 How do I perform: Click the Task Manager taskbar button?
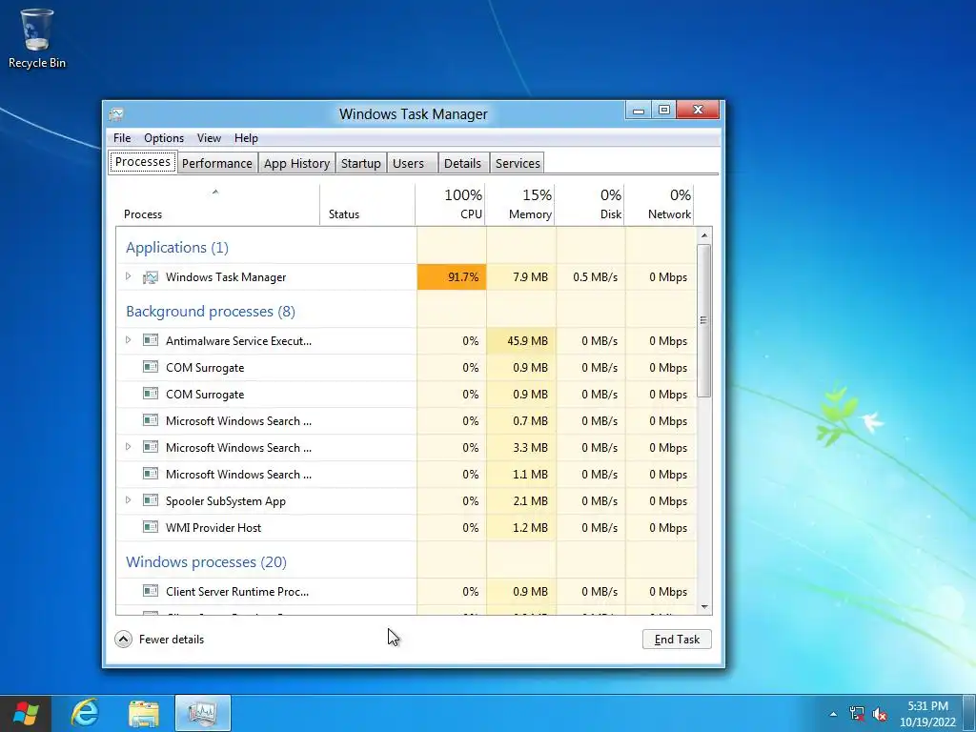point(203,713)
